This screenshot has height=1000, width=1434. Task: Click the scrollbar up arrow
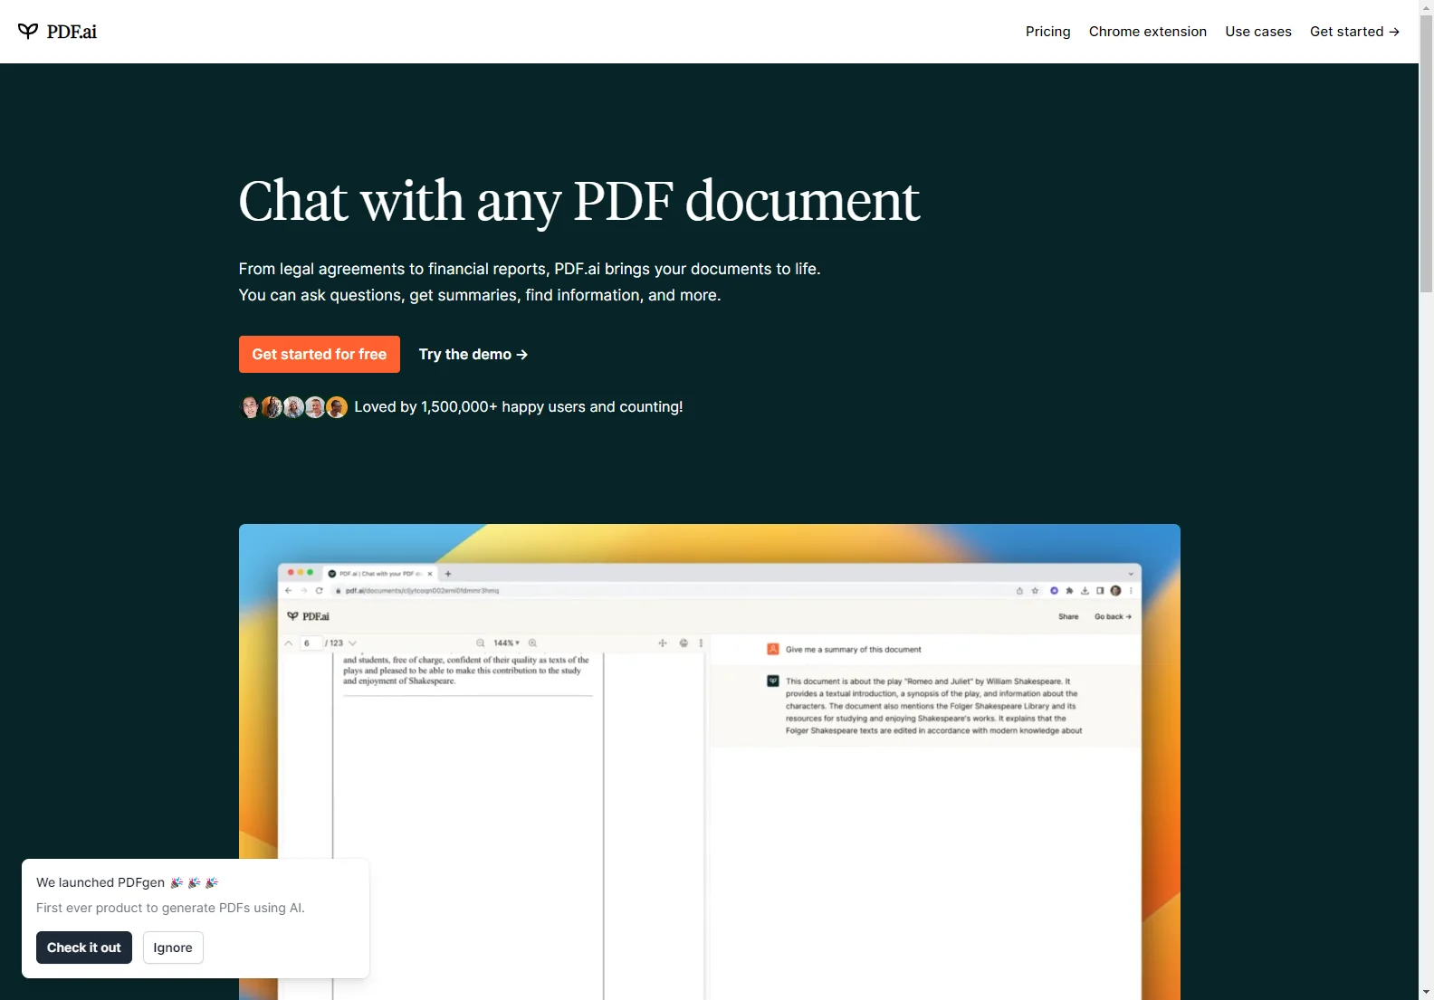[1426, 6]
